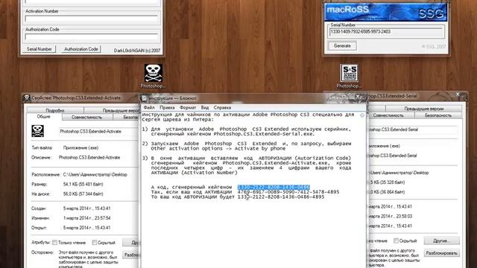The image size is (477, 268).
Task: Close the Notepad window
Action: click(358, 96)
